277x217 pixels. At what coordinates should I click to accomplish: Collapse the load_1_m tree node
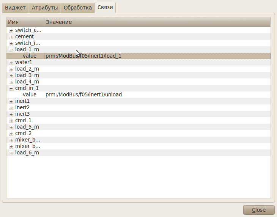(11, 50)
